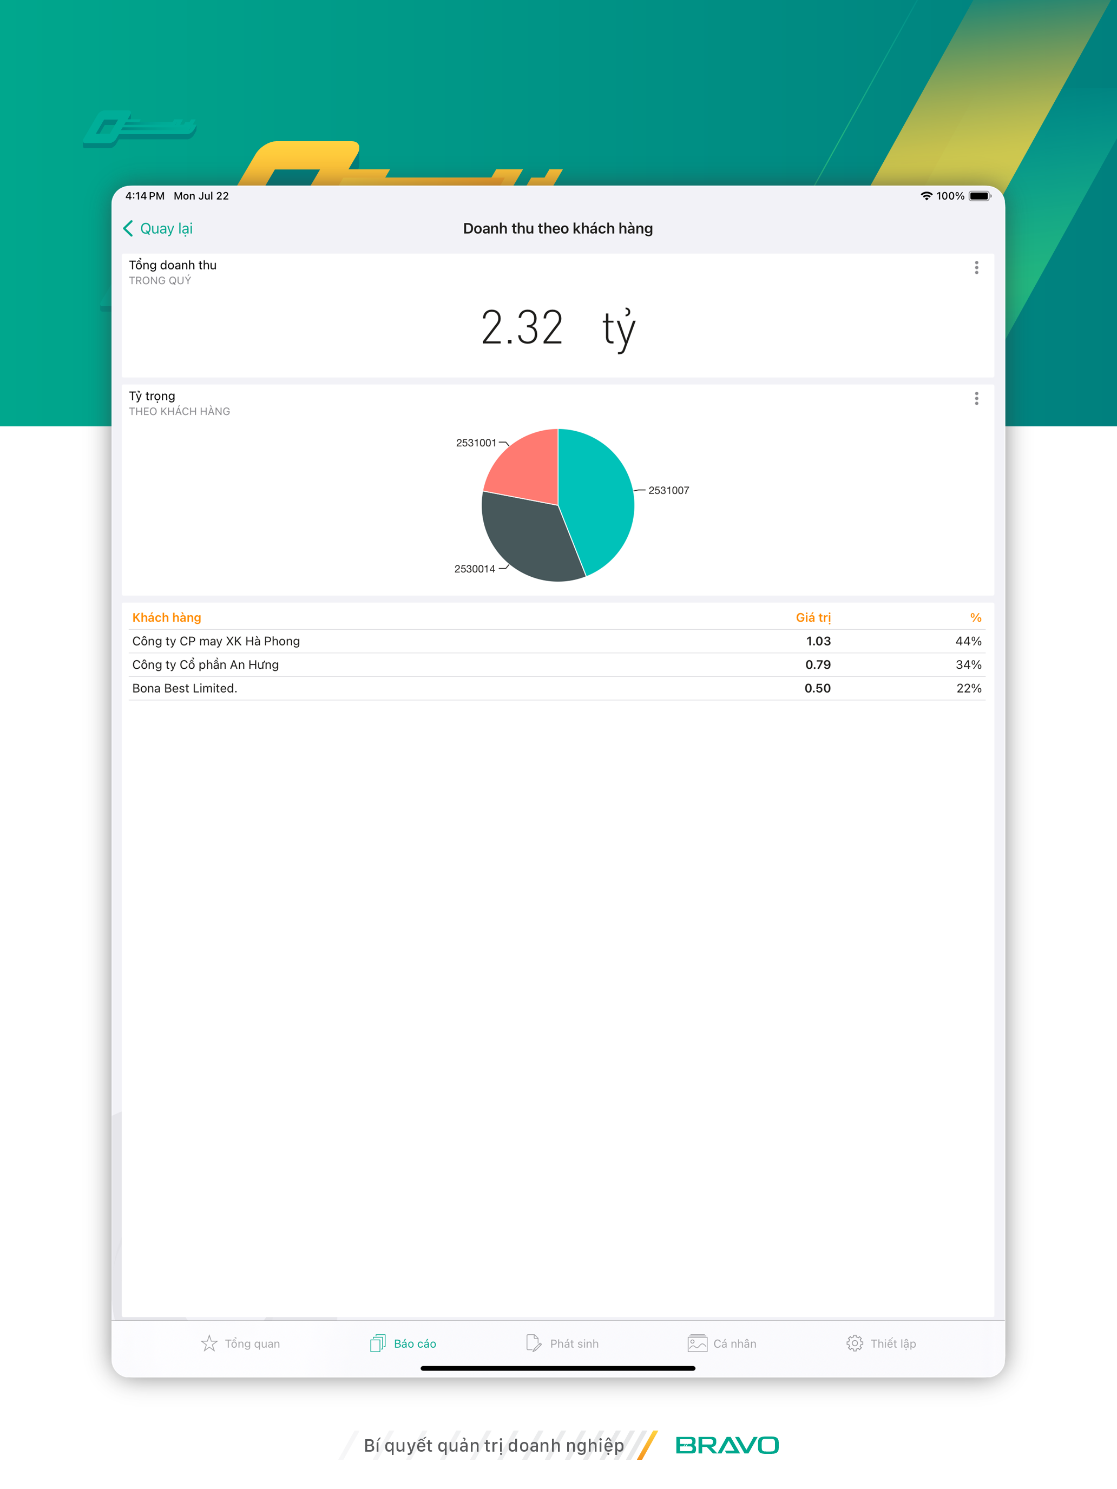
Task: Tap the Tổng doanh thu card title
Action: pos(173,265)
